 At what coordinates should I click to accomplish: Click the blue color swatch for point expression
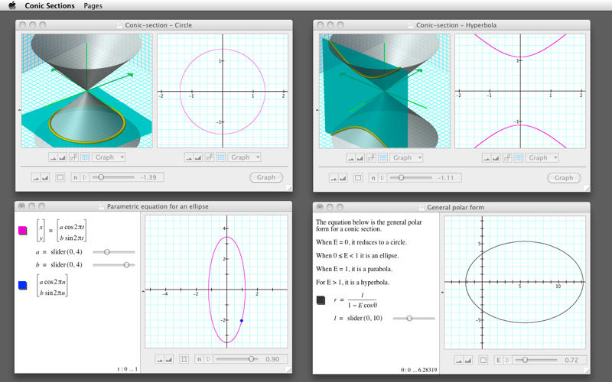[23, 285]
